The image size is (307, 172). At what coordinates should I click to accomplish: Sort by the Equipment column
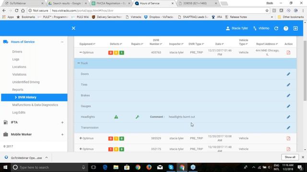point(87,44)
